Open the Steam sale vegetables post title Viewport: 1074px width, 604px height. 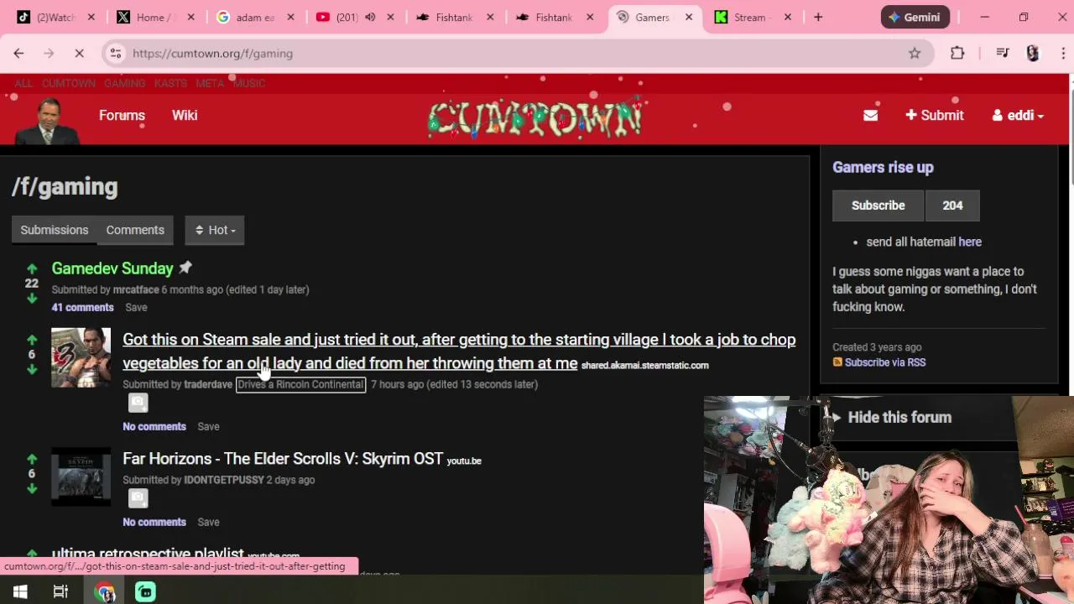click(459, 351)
